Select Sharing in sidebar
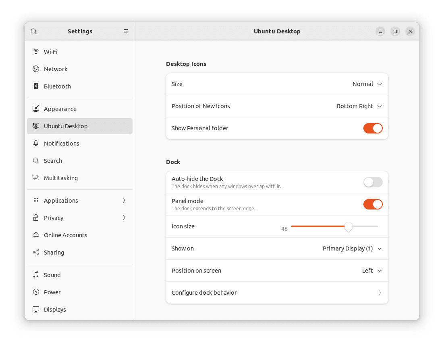 pyautogui.click(x=79, y=252)
